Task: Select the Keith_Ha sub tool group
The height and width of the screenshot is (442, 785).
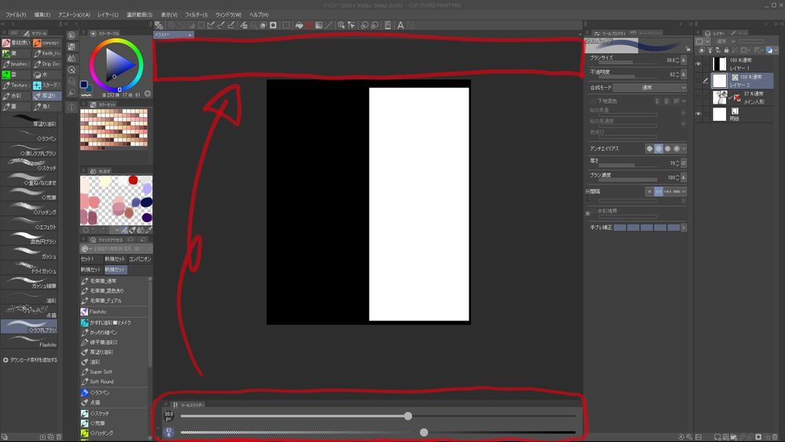Action: coord(47,53)
